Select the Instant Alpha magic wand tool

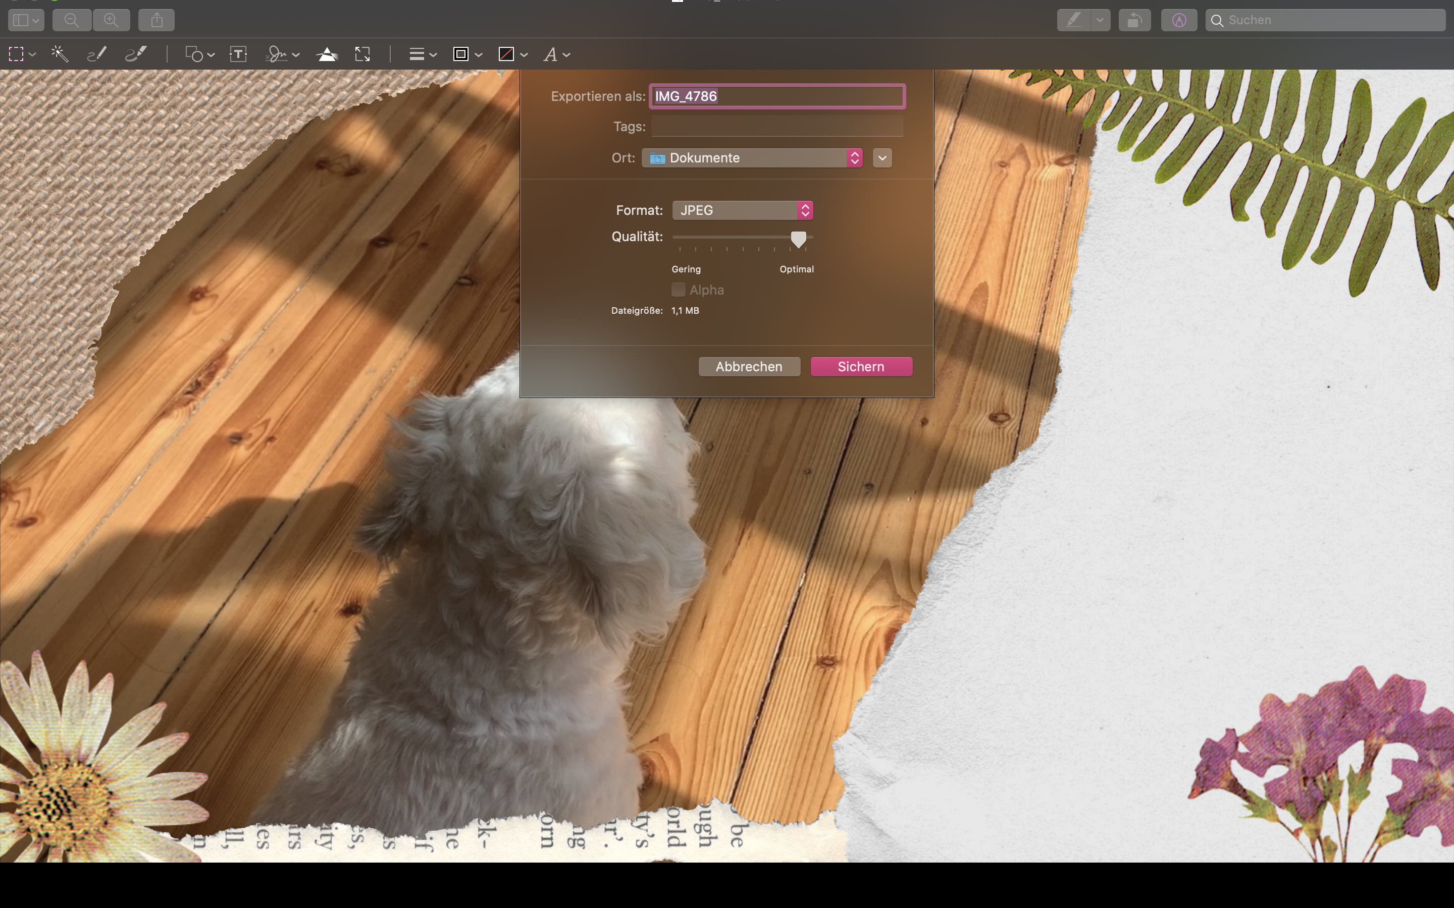[x=60, y=54]
